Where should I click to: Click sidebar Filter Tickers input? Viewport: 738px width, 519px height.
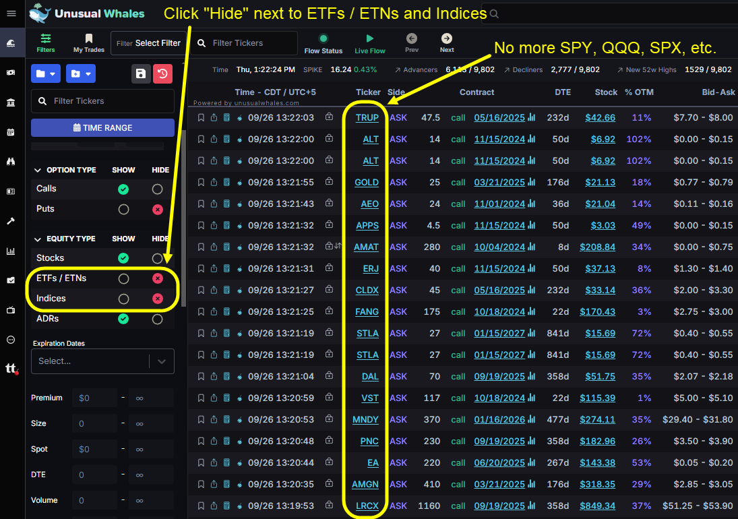click(102, 101)
